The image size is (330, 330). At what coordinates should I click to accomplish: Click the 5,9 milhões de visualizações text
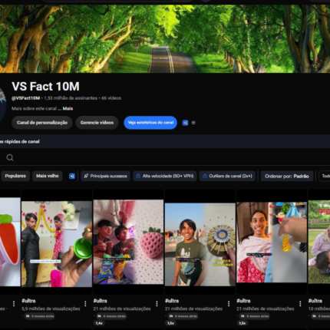tap(51, 309)
